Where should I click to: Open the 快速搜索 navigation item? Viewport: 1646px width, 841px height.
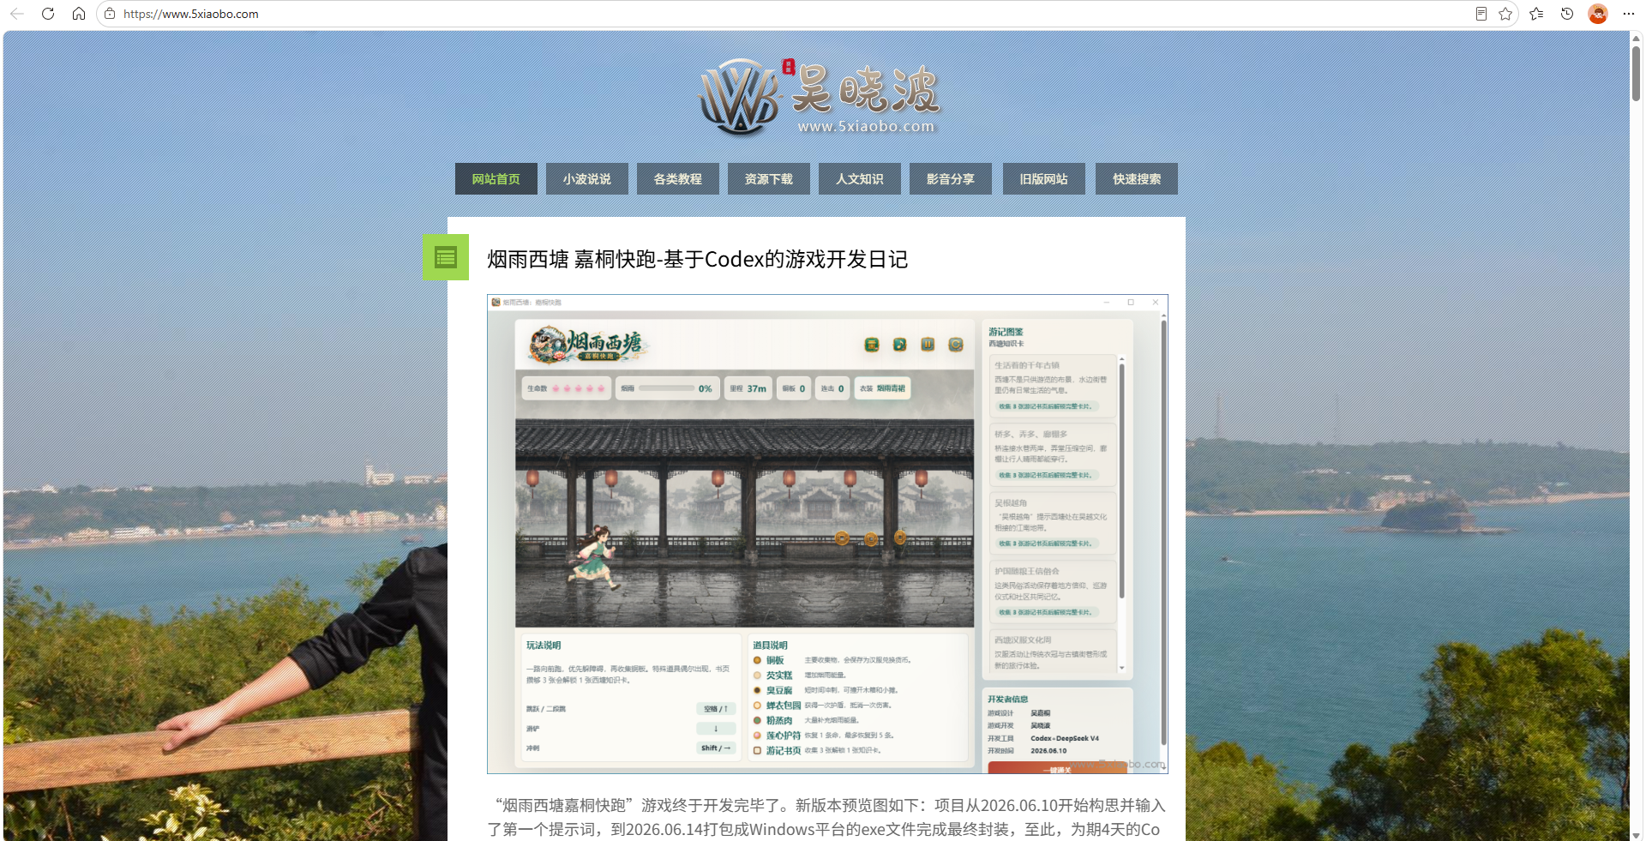pos(1137,179)
